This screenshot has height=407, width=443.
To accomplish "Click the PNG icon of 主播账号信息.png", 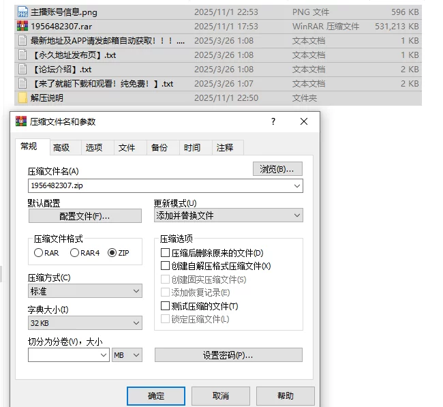I will click(22, 12).
